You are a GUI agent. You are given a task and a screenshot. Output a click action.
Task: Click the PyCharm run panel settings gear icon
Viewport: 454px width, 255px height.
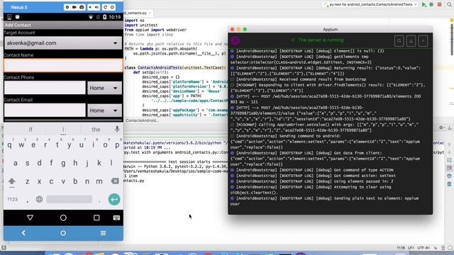pos(441,127)
